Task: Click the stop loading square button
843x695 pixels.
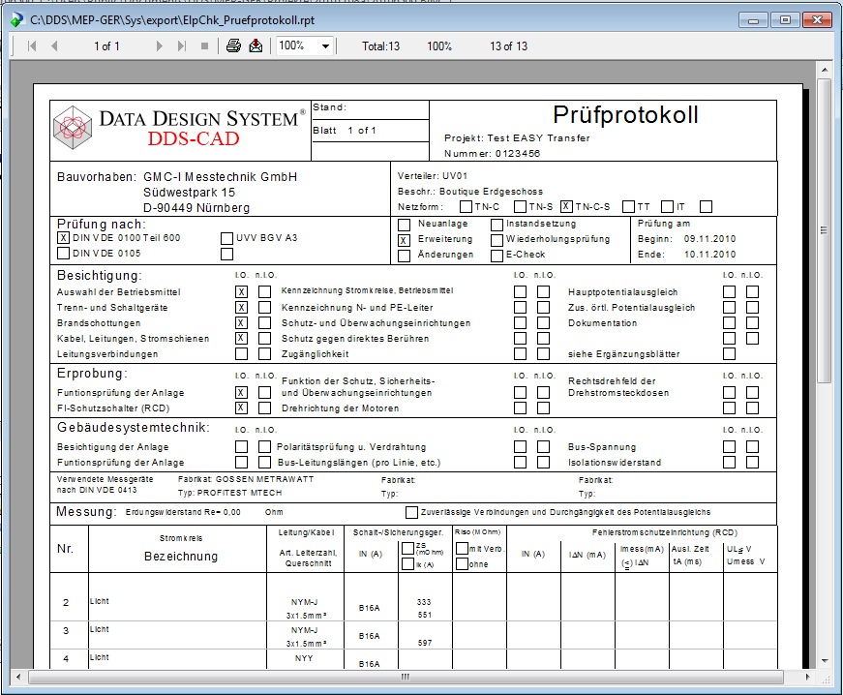Action: tap(204, 46)
